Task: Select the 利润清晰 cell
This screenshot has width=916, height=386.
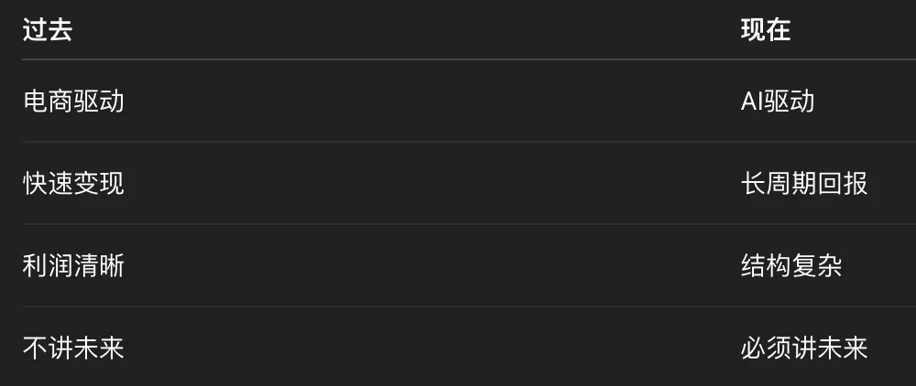Action: pyautogui.click(x=73, y=265)
